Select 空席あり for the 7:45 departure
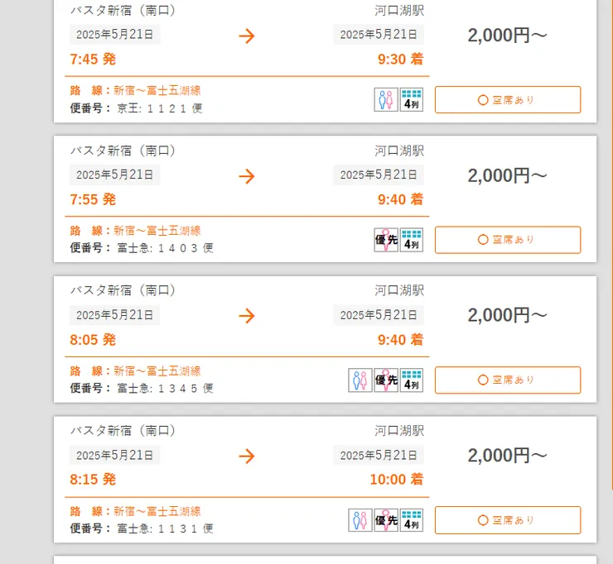The image size is (613, 564). coord(507,100)
